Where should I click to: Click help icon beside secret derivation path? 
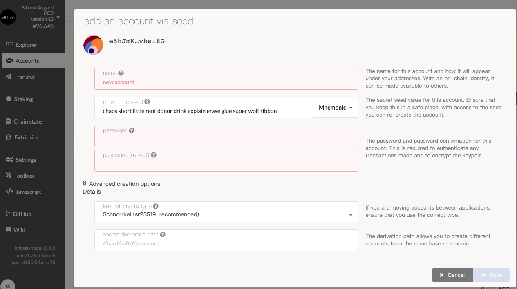(x=163, y=235)
